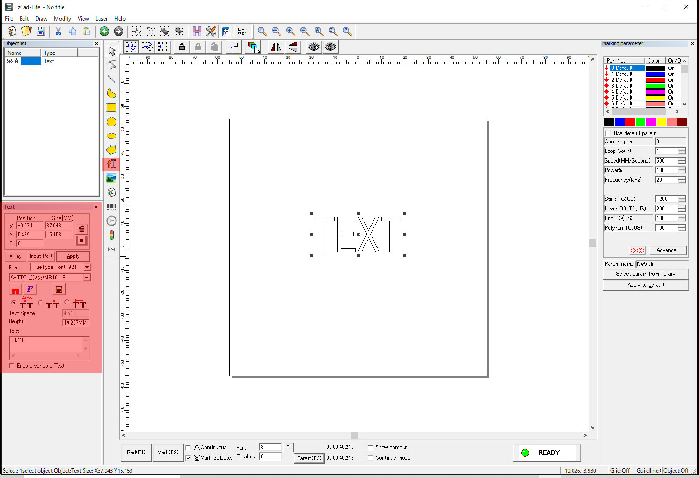The height and width of the screenshot is (478, 699).
Task: Expand the TrueType Font-921 dropdown
Action: [87, 267]
